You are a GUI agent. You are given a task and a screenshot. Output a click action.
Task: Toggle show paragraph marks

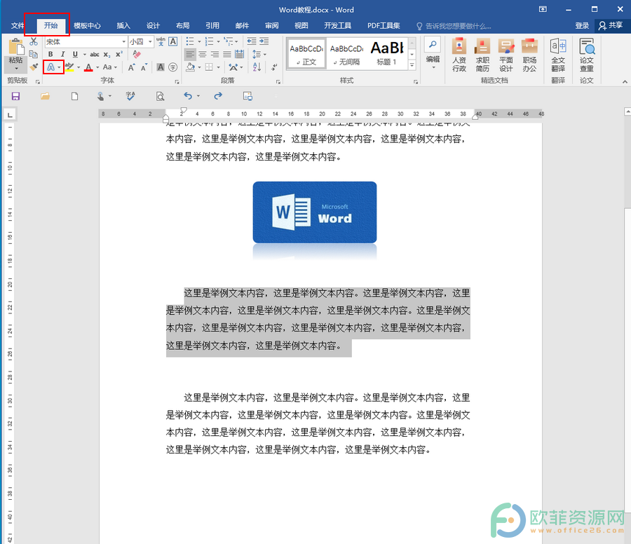(275, 67)
